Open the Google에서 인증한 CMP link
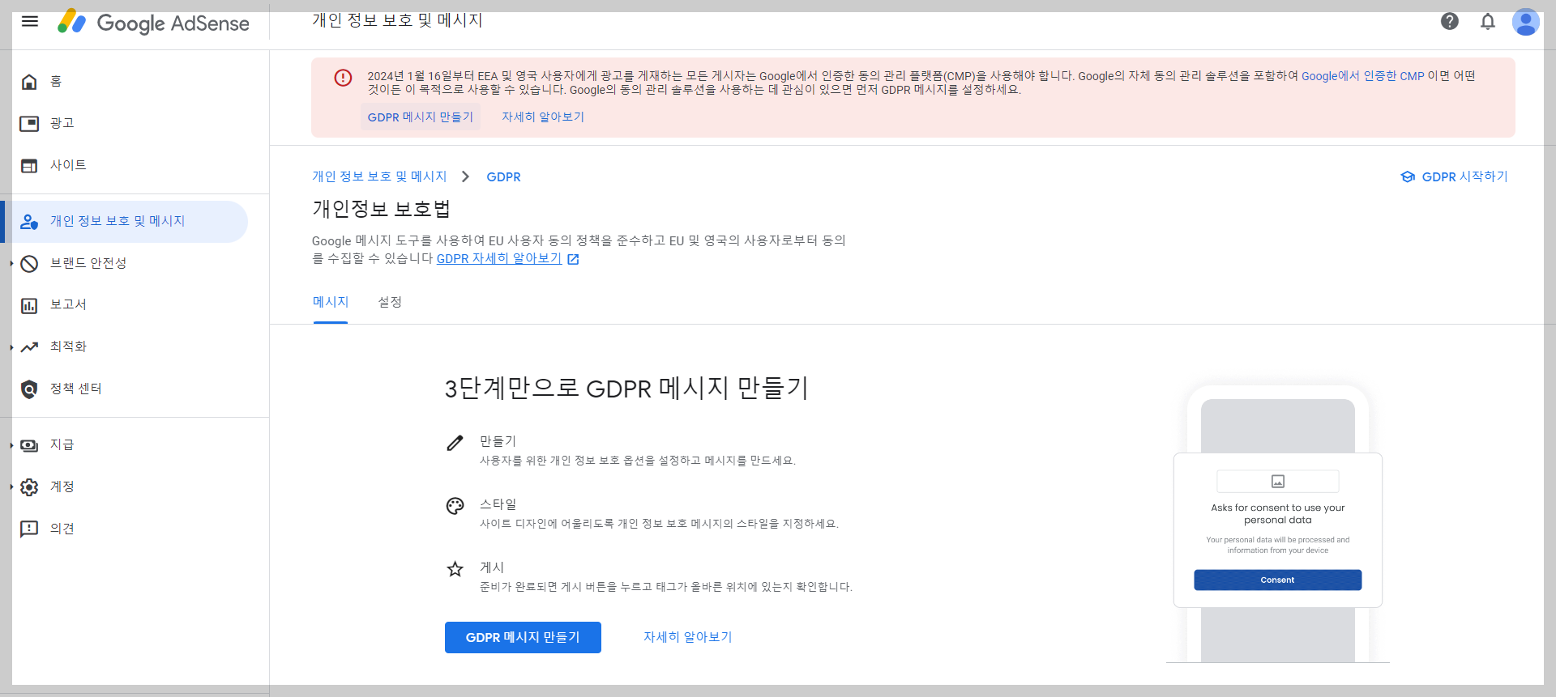The image size is (1556, 697). (1362, 76)
